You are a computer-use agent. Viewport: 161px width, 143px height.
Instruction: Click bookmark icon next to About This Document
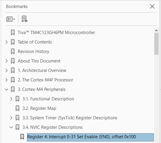pos(13,61)
